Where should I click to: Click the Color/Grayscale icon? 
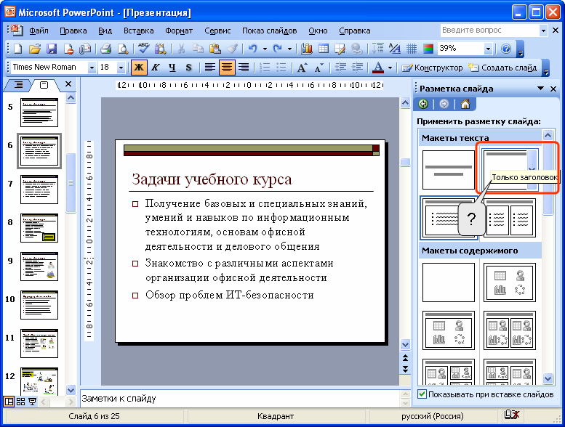click(x=428, y=49)
